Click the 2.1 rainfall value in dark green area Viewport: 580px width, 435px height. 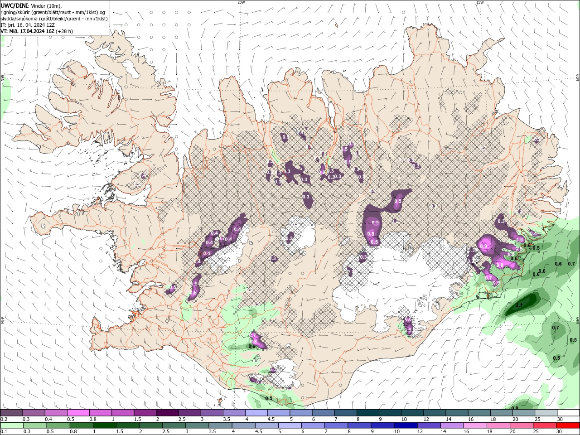519,305
